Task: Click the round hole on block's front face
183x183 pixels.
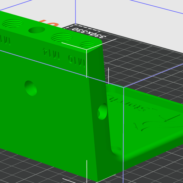Action: (30, 88)
